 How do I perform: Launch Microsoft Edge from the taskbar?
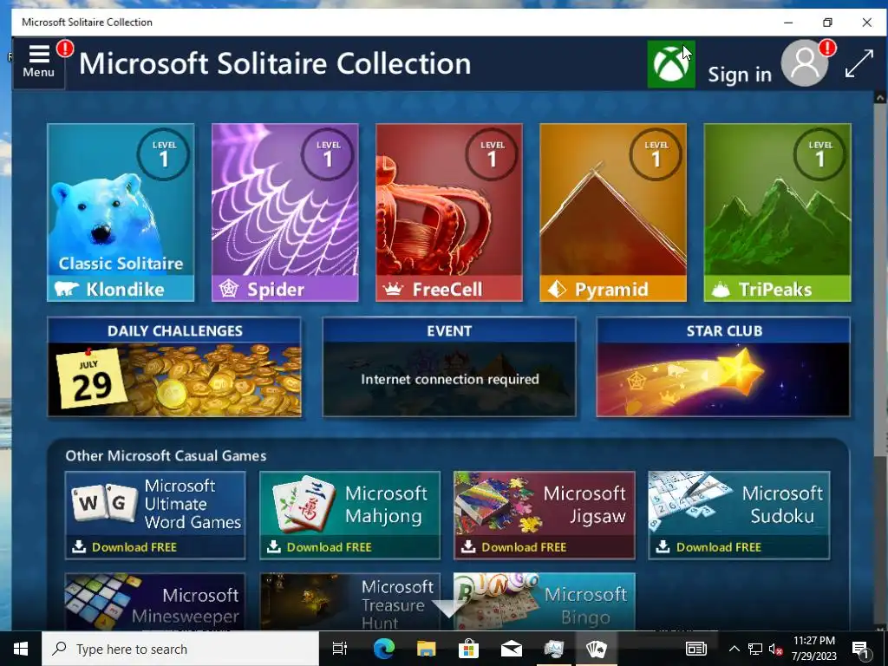[383, 649]
